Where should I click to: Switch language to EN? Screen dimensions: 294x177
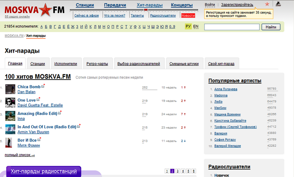pyautogui.click(x=196, y=27)
